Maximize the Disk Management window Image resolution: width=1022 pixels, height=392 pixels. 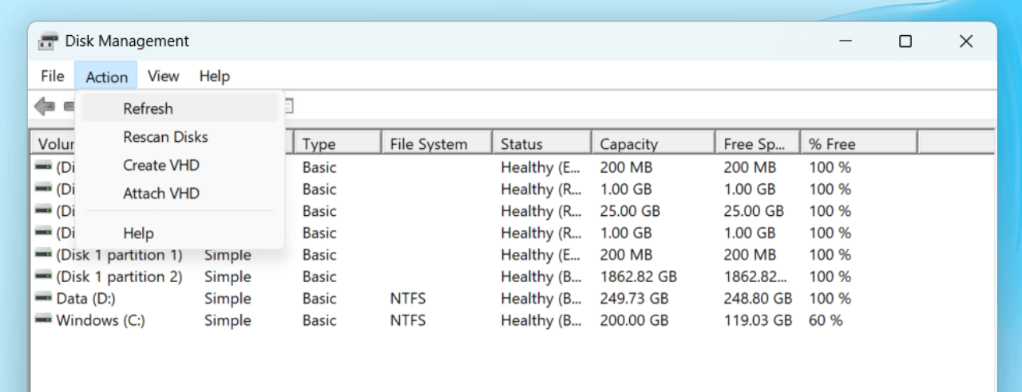pyautogui.click(x=905, y=41)
